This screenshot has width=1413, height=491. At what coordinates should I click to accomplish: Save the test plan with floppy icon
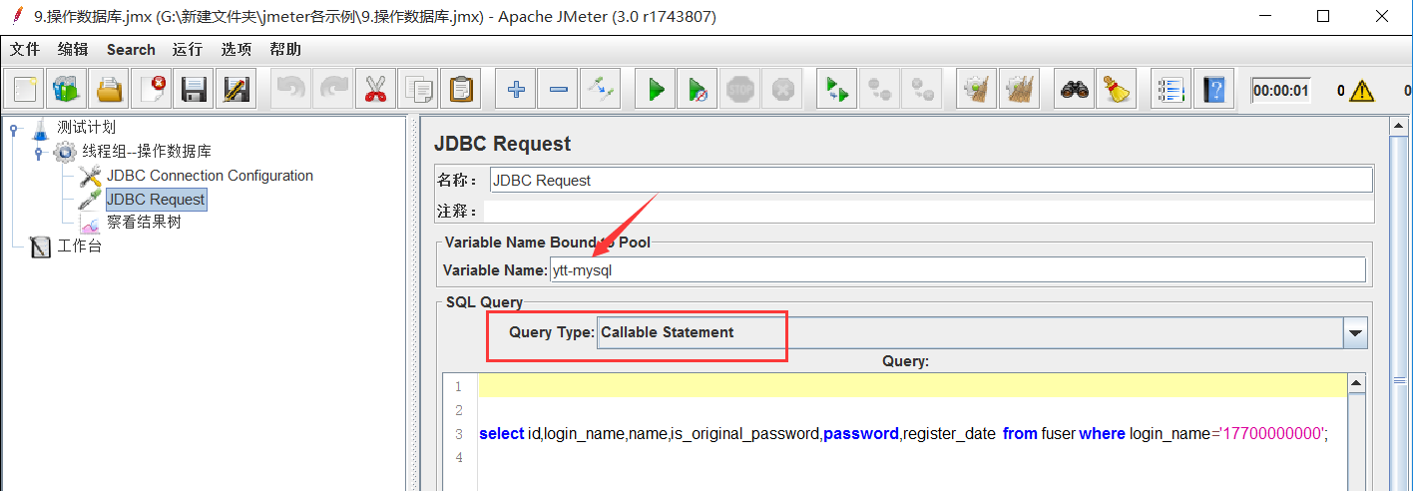coord(193,89)
